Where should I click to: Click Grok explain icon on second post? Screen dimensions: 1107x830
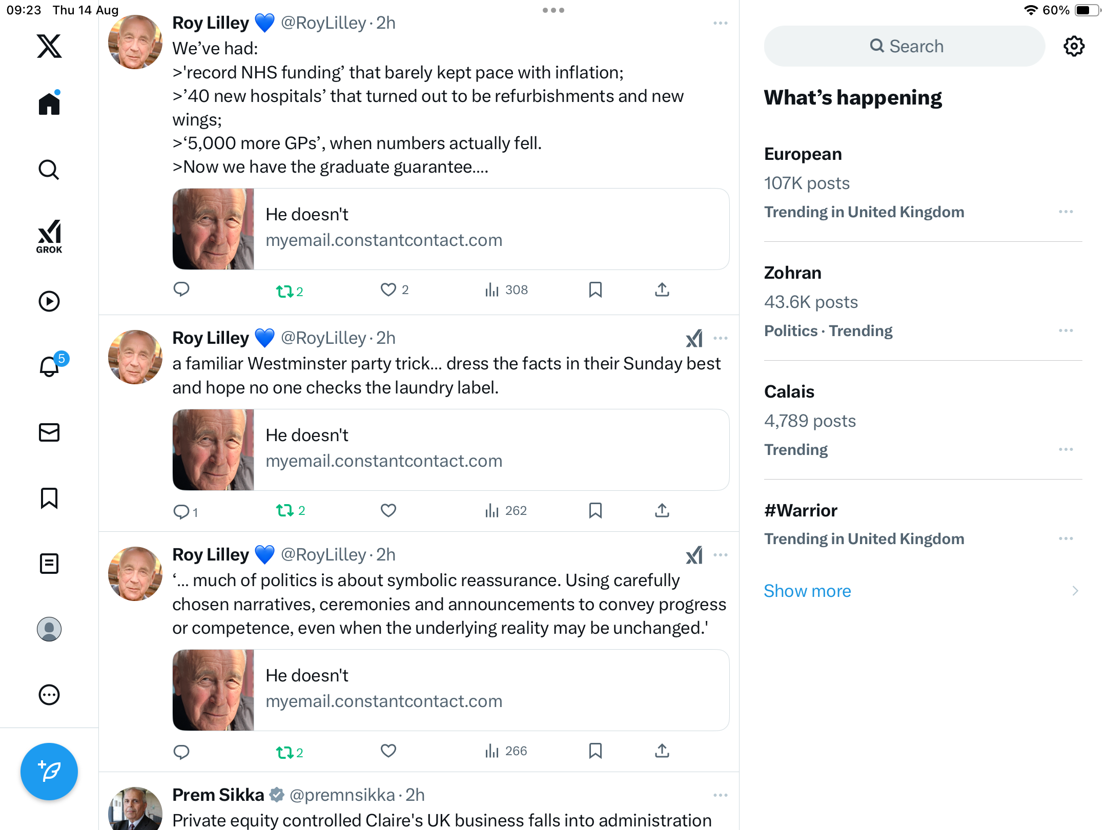click(x=694, y=338)
